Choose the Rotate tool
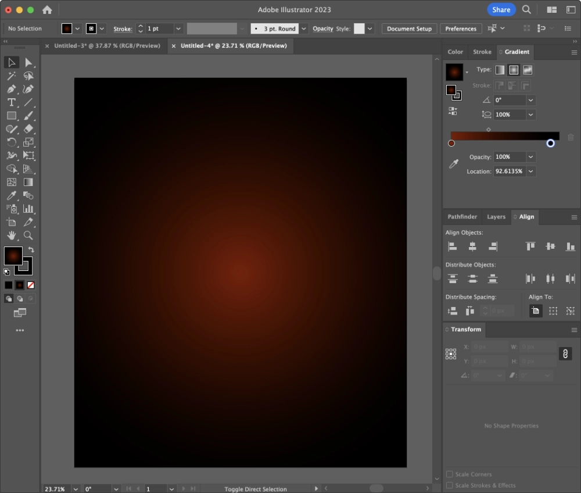581x493 pixels. coord(12,142)
